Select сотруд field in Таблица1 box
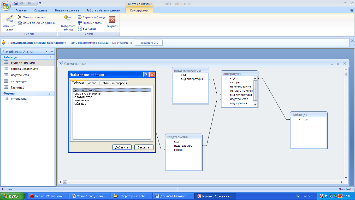The image size is (355, 200). [x=304, y=119]
